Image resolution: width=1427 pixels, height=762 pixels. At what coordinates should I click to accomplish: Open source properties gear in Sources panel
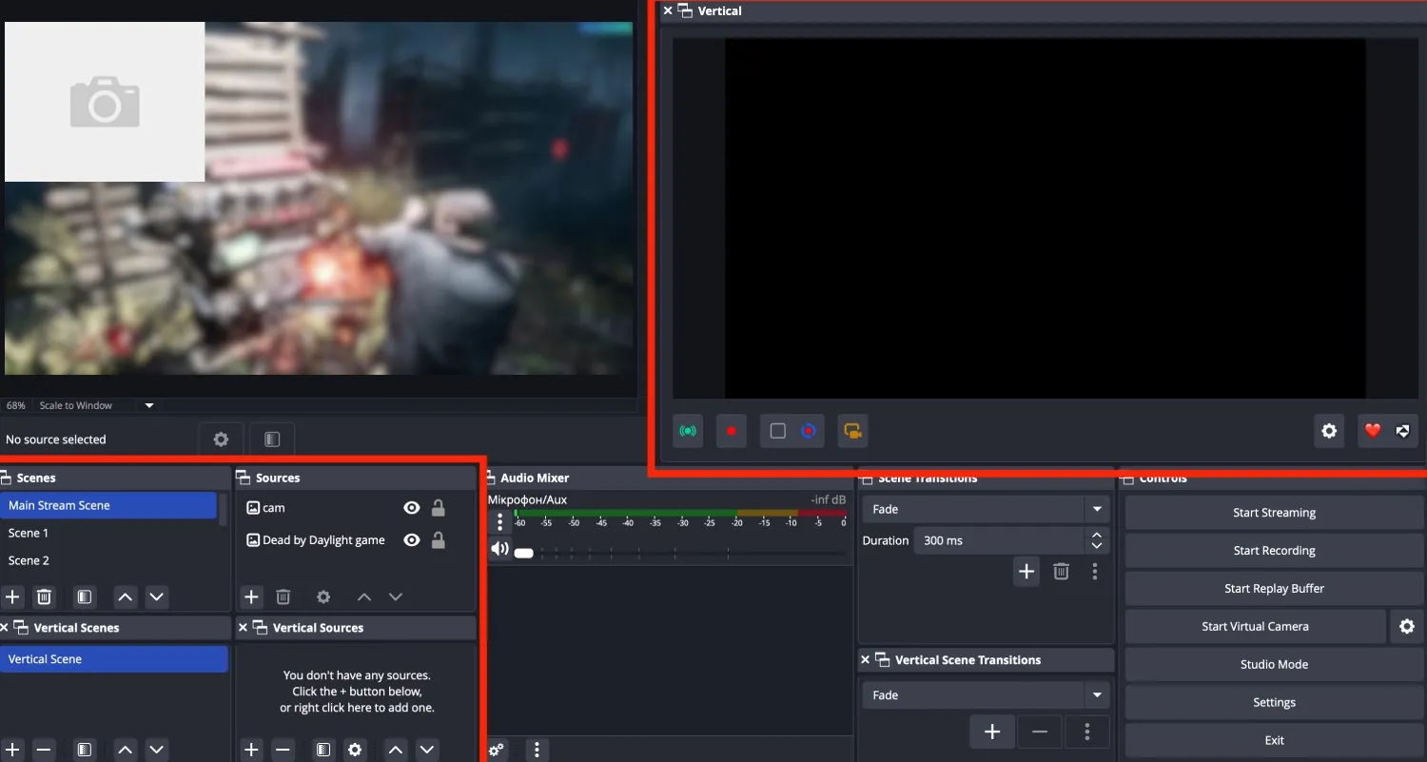click(x=323, y=597)
